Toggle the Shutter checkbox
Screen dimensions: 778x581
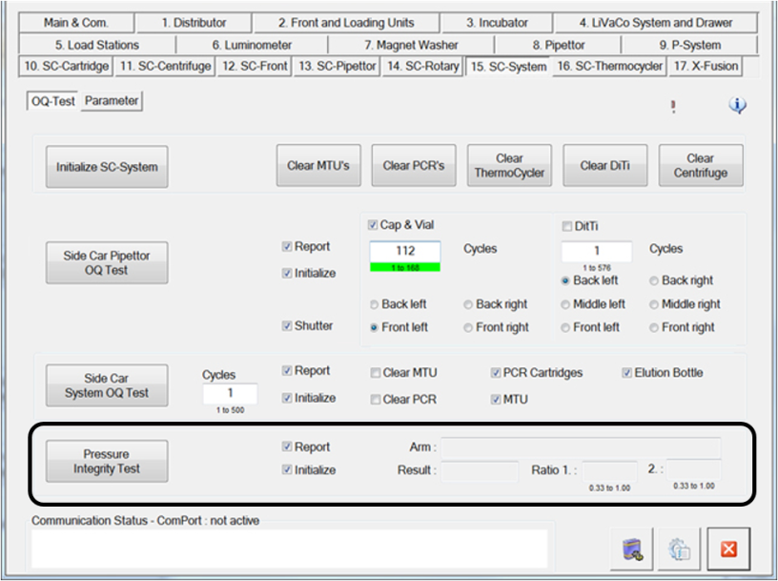click(x=288, y=326)
